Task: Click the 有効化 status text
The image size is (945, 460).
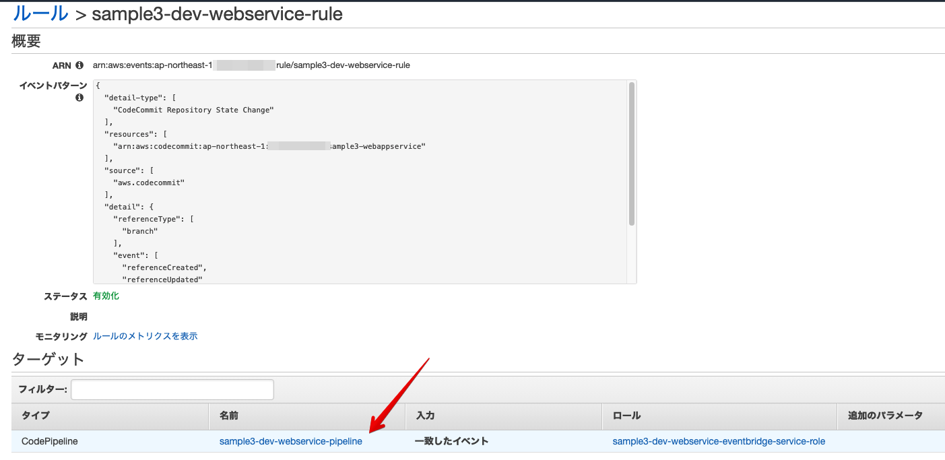Action: pyautogui.click(x=106, y=296)
